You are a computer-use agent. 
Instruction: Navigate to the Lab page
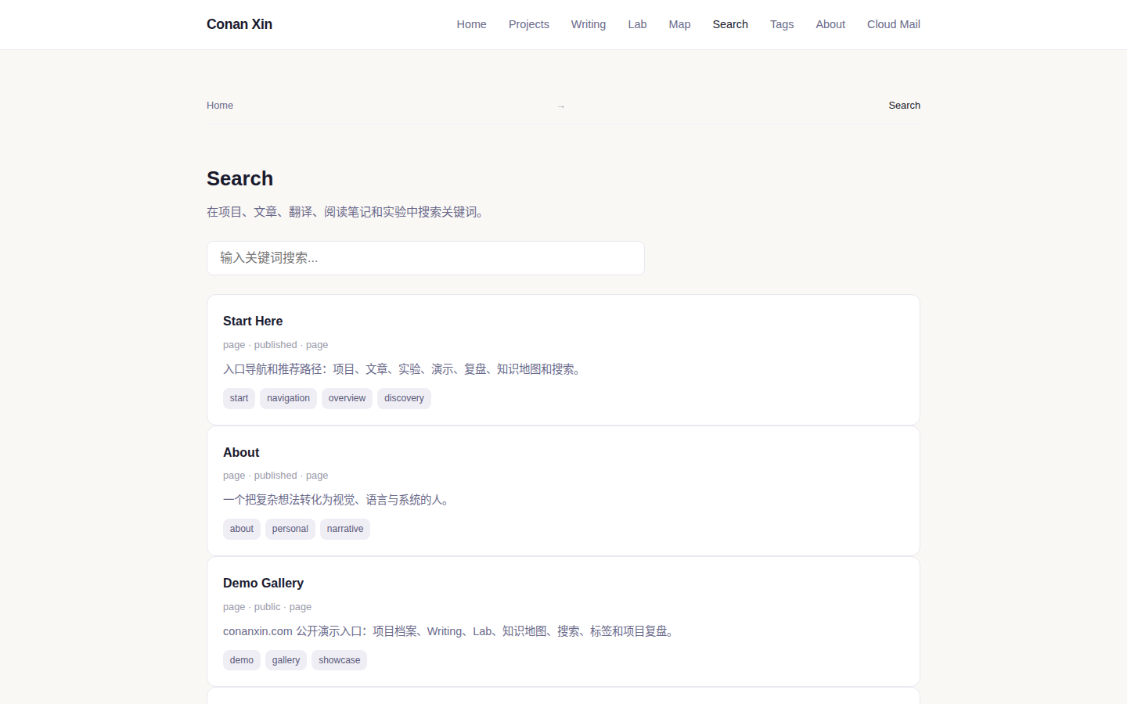click(x=637, y=24)
